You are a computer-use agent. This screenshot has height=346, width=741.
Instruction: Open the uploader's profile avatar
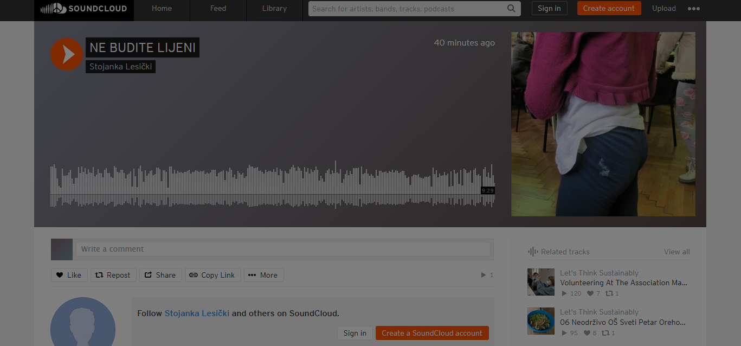83,322
